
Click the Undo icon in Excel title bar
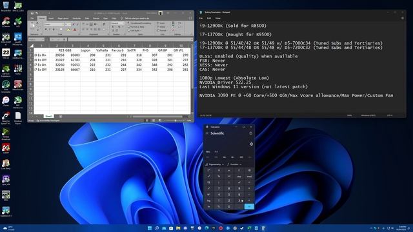[x=37, y=13]
